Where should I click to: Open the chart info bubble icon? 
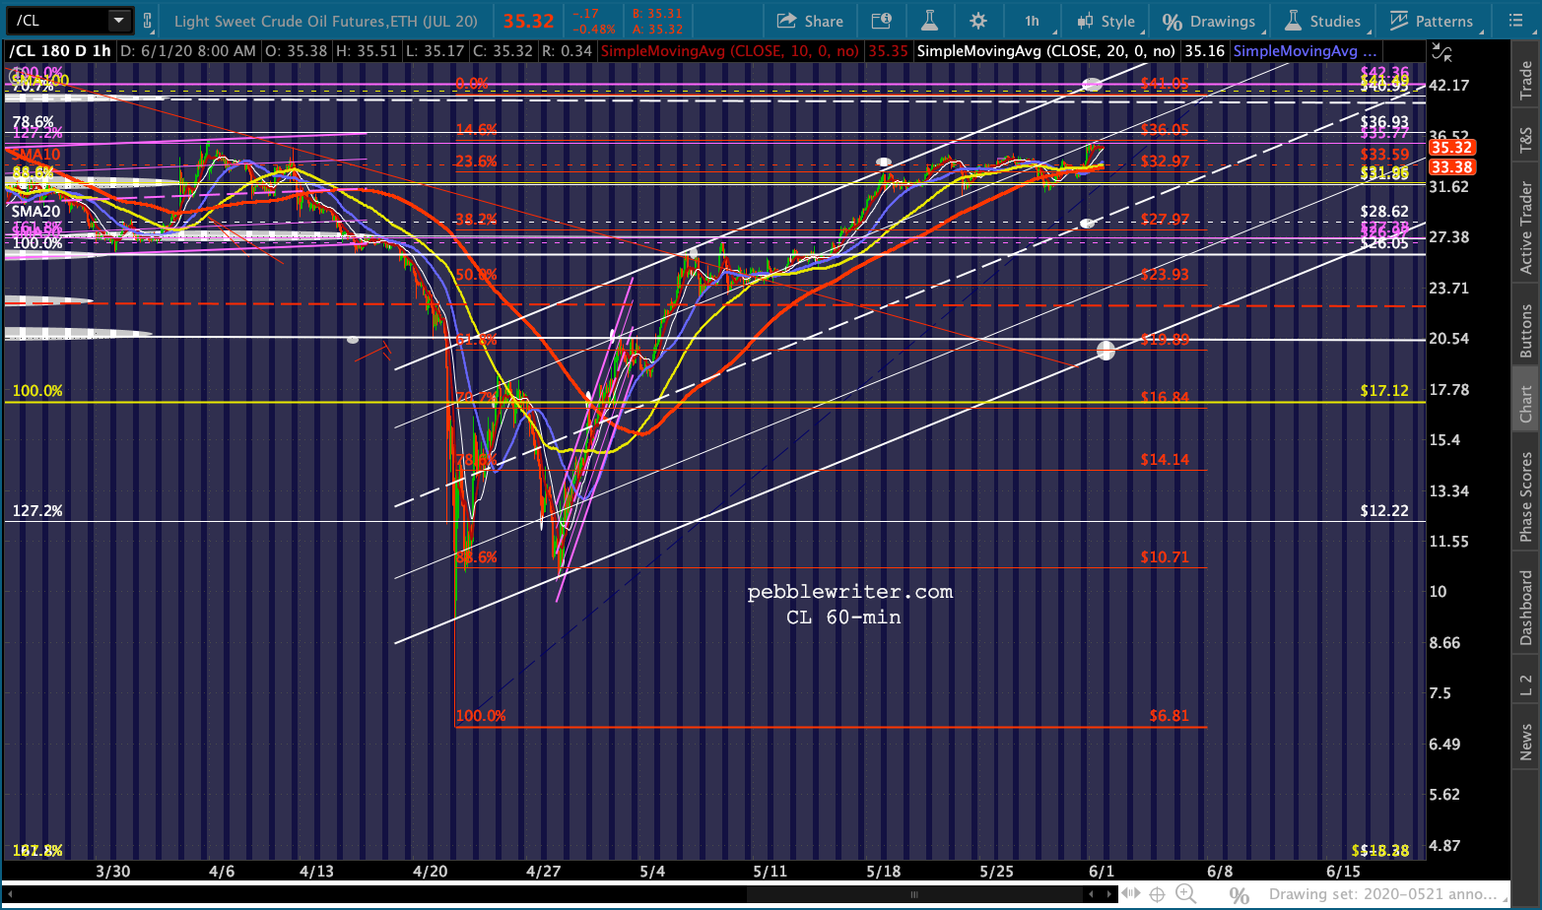[x=882, y=21]
